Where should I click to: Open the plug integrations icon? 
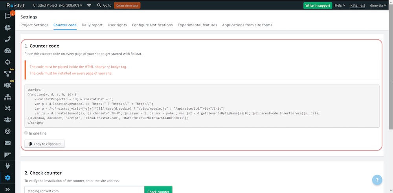pos(7,165)
